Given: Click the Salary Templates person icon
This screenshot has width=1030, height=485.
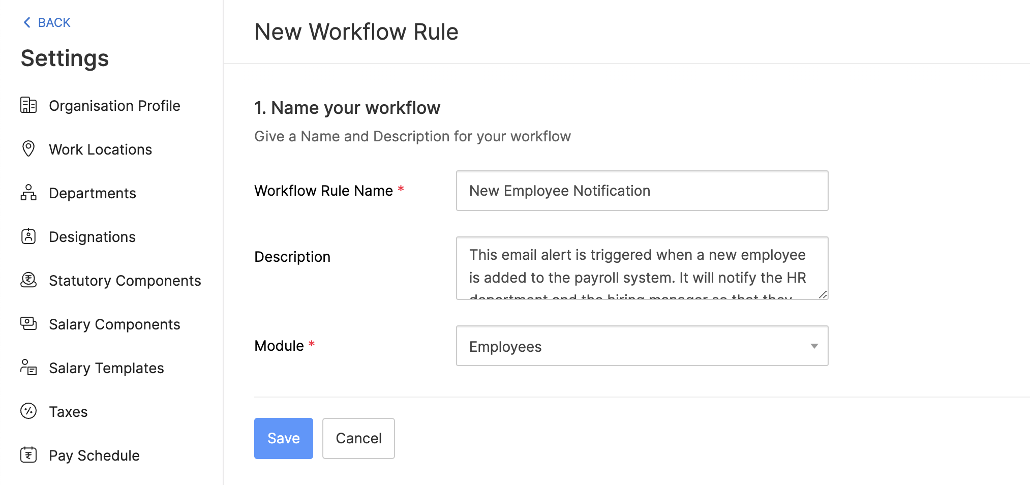Looking at the screenshot, I should point(28,367).
